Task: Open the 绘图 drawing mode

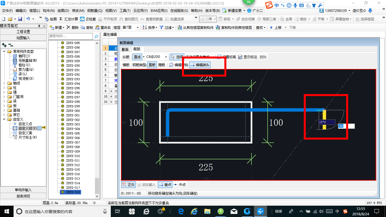Action: click(x=51, y=19)
